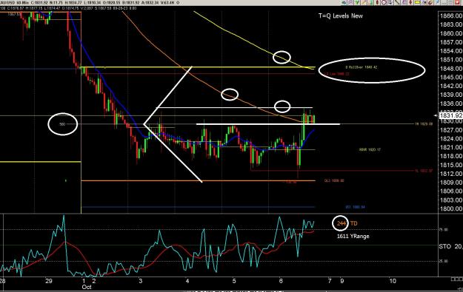The height and width of the screenshot is (292, 463).
Task: Click the current price tag 1831.92
Action: [x=451, y=115]
